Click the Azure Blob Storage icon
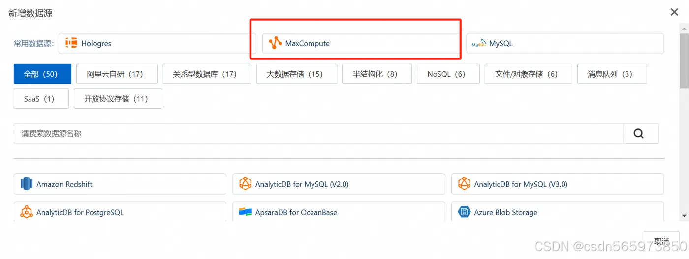Image resolution: width=689 pixels, height=259 pixels. 464,212
